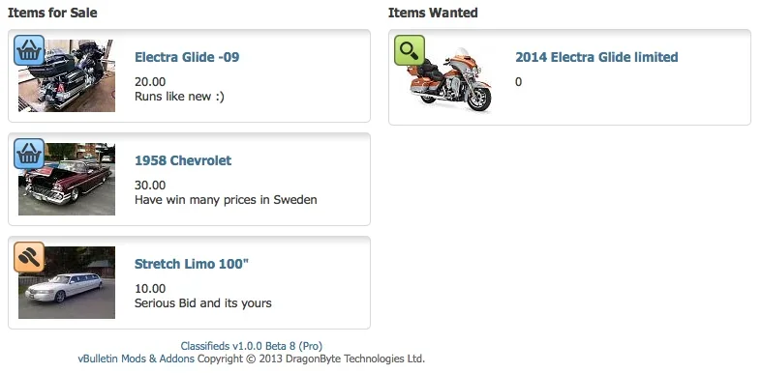This screenshot has width=762, height=373.
Task: Follow the vBulletin Mods & Addons link
Action: [x=137, y=359]
